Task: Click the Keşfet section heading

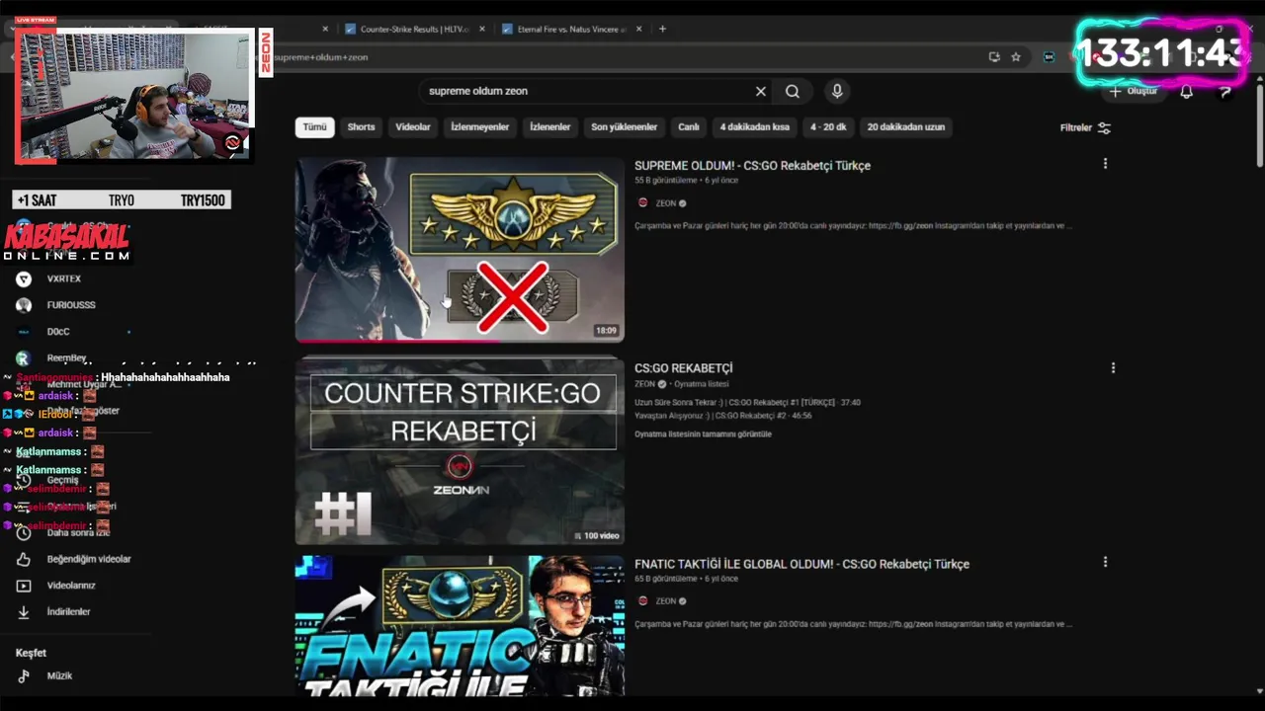Action: pyautogui.click(x=31, y=653)
